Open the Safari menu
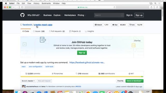This screenshot has width=166, height=93. 12,3
